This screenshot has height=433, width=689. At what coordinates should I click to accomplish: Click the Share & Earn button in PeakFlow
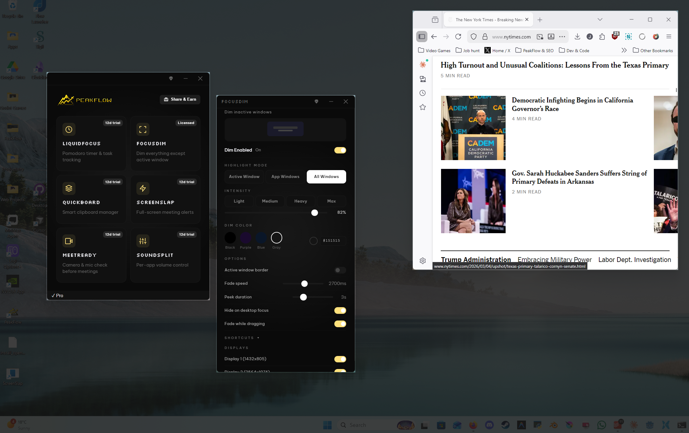[180, 99]
